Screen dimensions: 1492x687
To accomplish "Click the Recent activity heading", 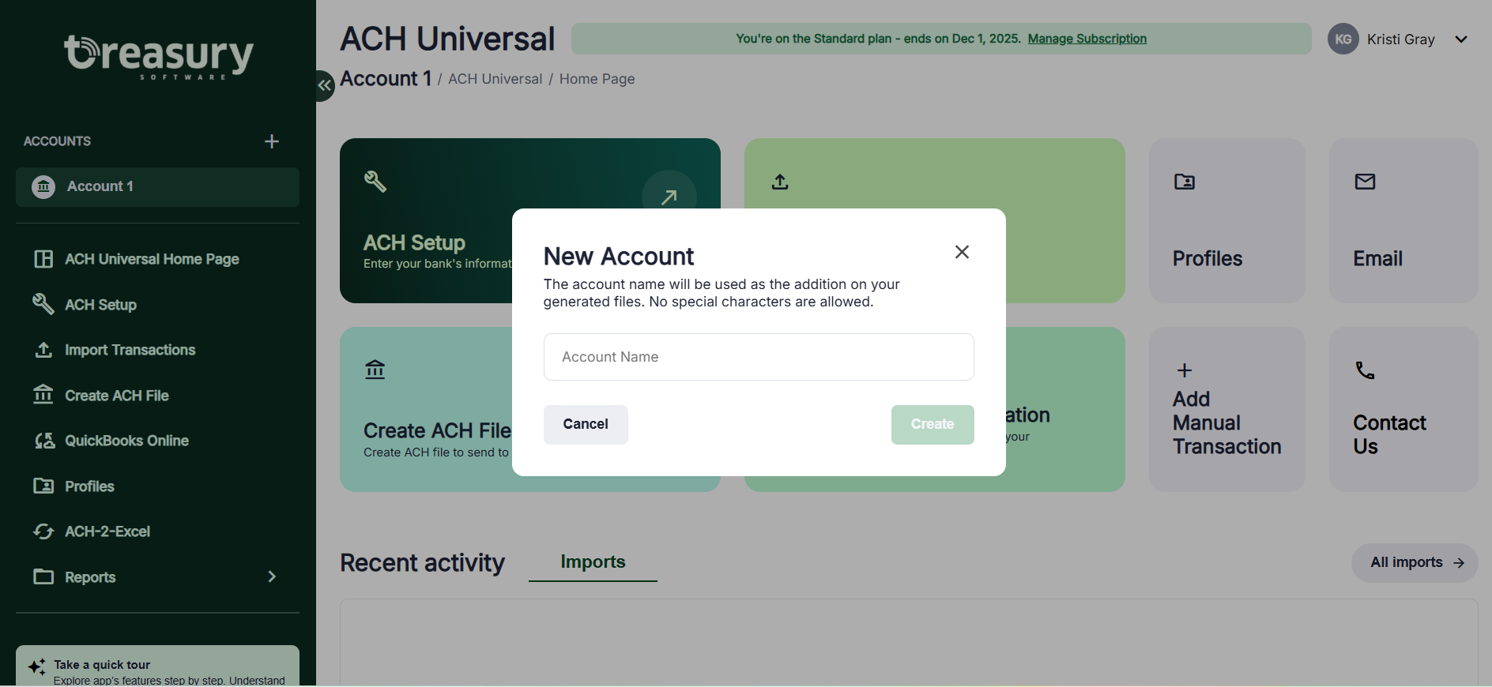I will (422, 563).
